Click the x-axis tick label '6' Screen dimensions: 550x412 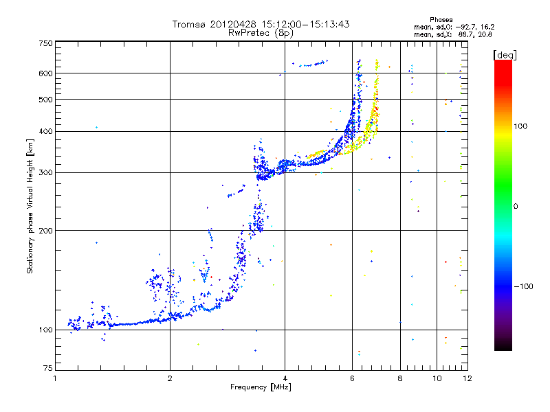352,378
